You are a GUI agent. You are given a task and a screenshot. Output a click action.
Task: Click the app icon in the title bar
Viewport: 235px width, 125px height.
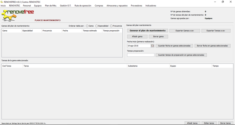tap(2, 2)
